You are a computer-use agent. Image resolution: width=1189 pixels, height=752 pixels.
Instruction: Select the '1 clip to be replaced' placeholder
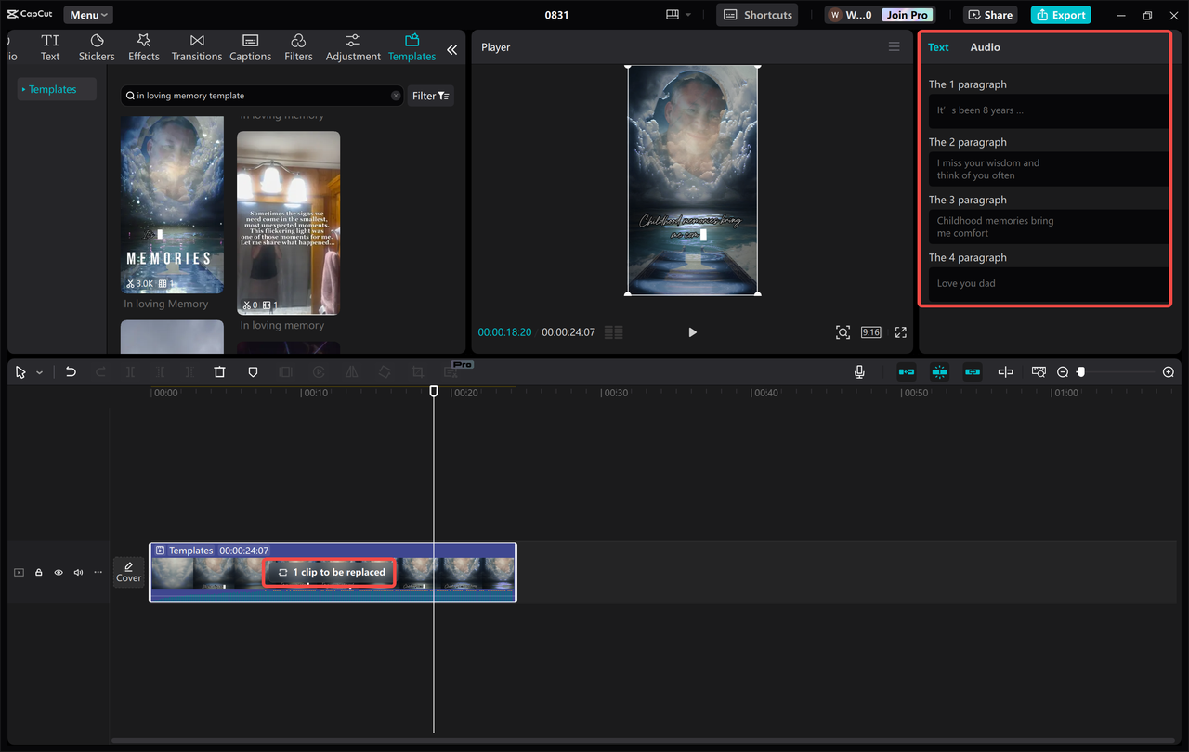click(x=329, y=572)
